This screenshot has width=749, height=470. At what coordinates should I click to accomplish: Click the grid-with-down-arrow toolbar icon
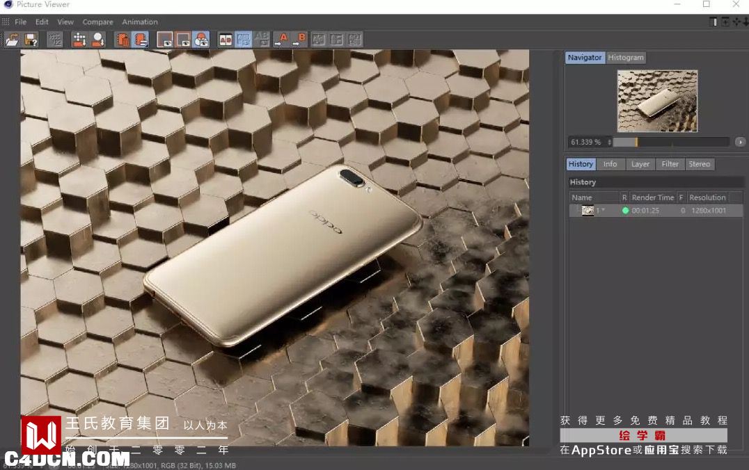79,40
